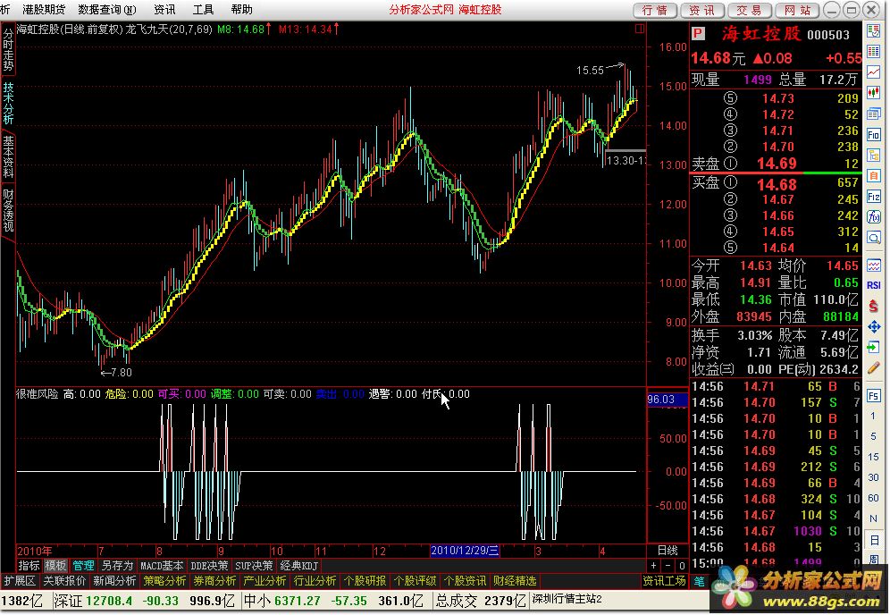Open the 帮助 menu
890x615 pixels.
point(242,10)
